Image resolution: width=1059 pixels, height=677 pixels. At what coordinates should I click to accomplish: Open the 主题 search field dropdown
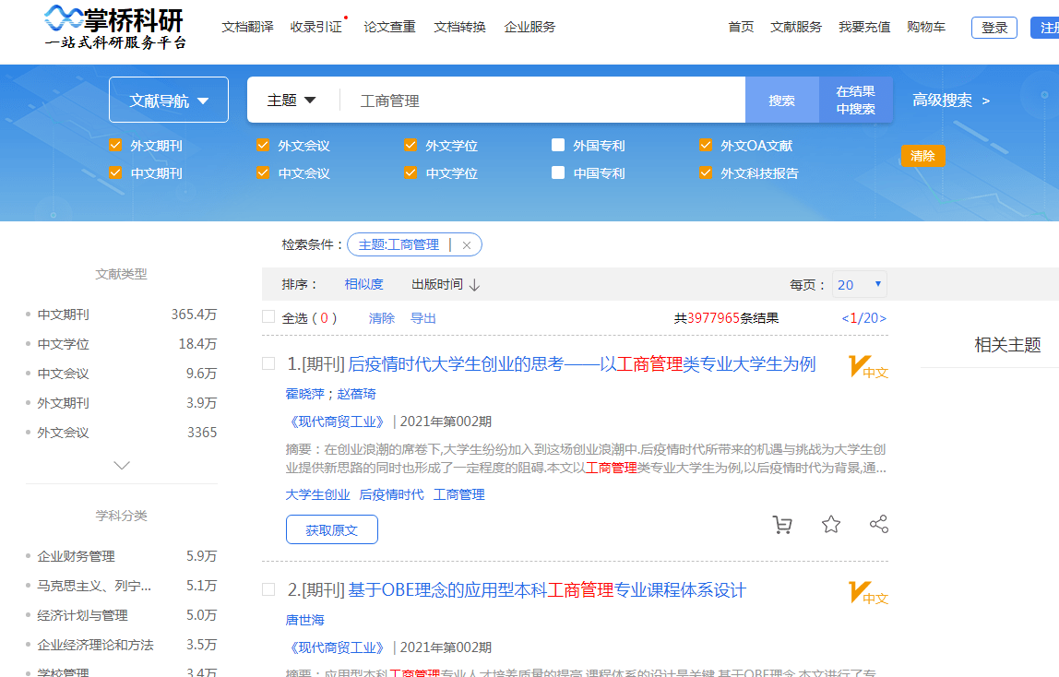pos(292,100)
